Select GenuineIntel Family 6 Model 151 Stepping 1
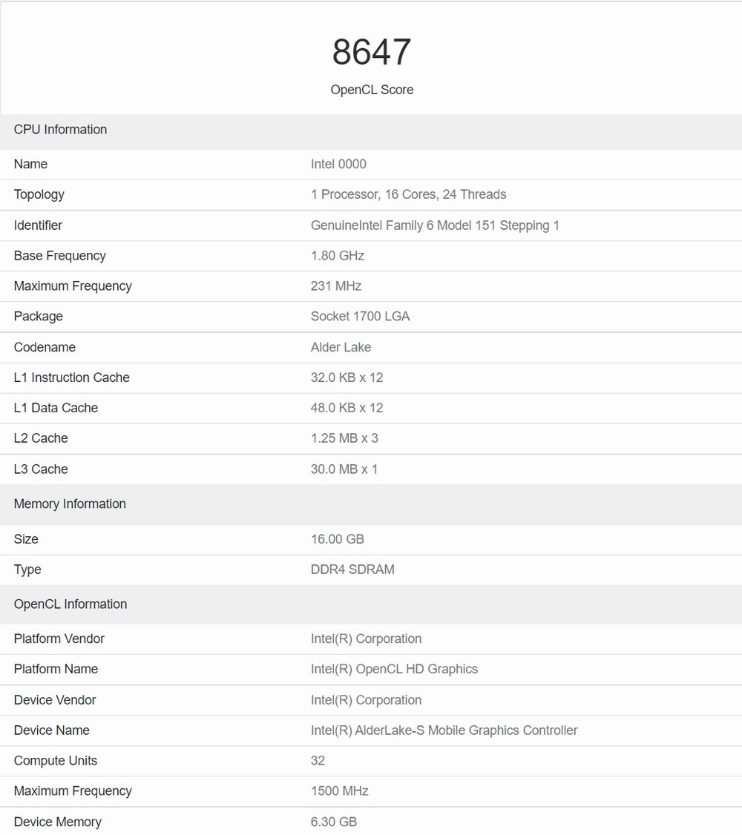The width and height of the screenshot is (742, 835). click(x=435, y=225)
